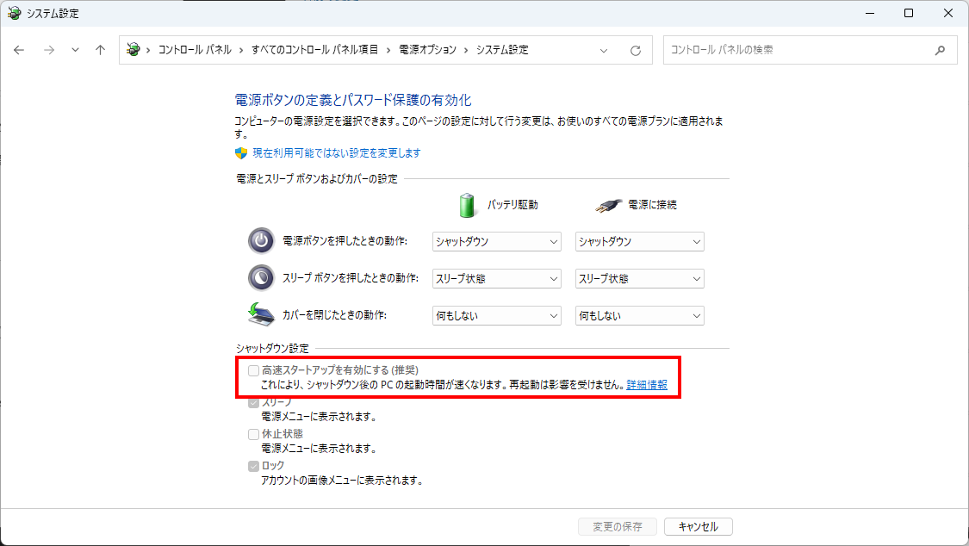Expand chevron after 電源オプション breadcrumb
Viewport: 969px width, 546px height.
pos(466,50)
